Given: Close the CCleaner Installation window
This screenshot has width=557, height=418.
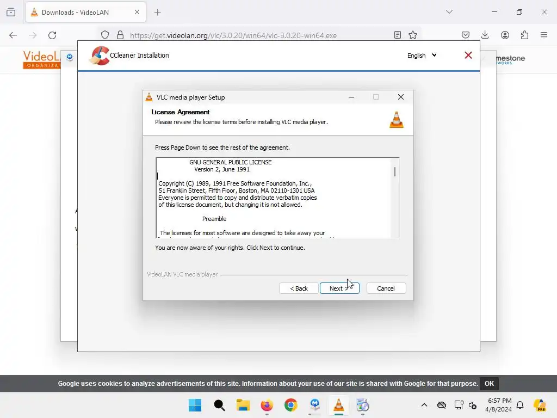Looking at the screenshot, I should click(x=468, y=55).
